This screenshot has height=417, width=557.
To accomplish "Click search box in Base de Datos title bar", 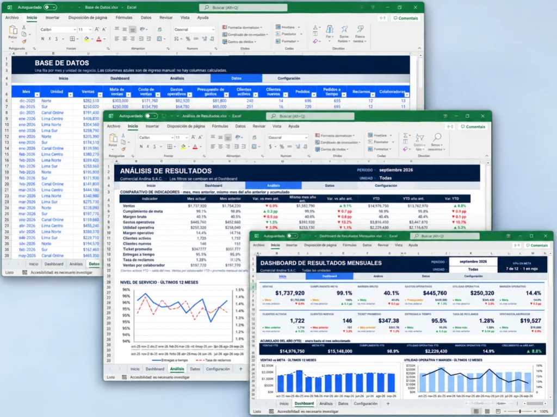I will click(243, 8).
